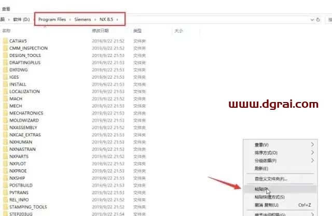Screen dimensions: 332x216
Task: Click the 文件夹 type cell for NXHUMAN
Action: coord(140,142)
